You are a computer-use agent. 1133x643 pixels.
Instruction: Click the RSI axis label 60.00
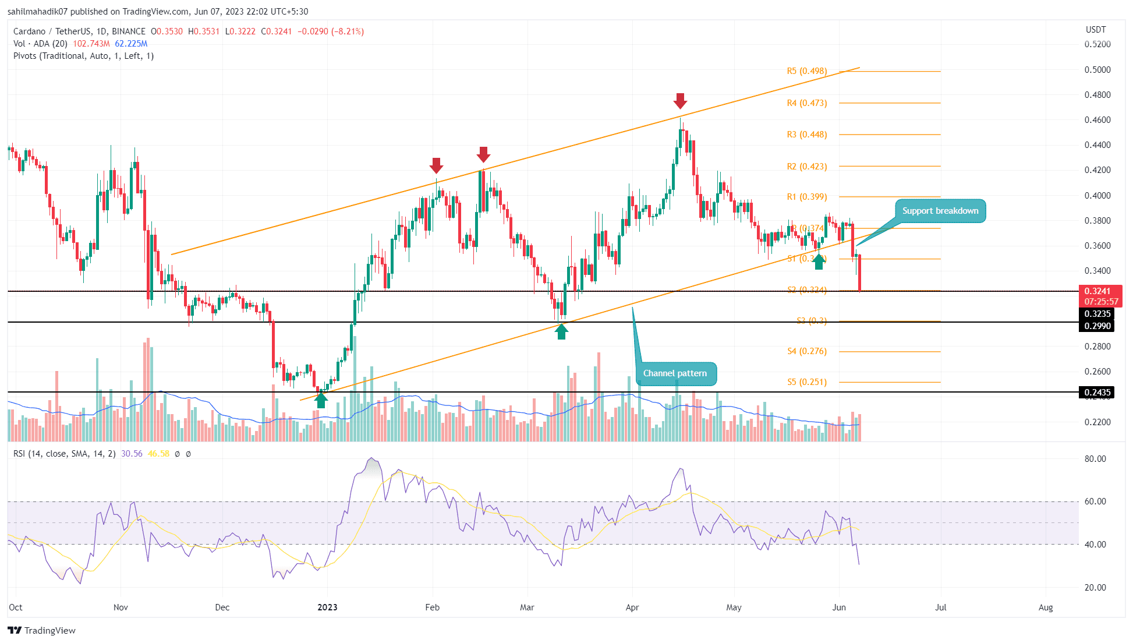tap(1095, 501)
